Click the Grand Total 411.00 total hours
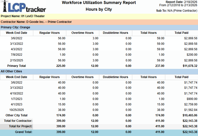This screenshot has height=136, width=198. coord(160,132)
